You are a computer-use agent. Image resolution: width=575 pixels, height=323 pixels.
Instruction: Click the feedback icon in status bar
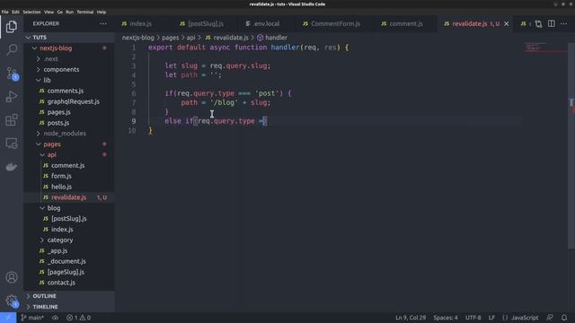pos(549,318)
